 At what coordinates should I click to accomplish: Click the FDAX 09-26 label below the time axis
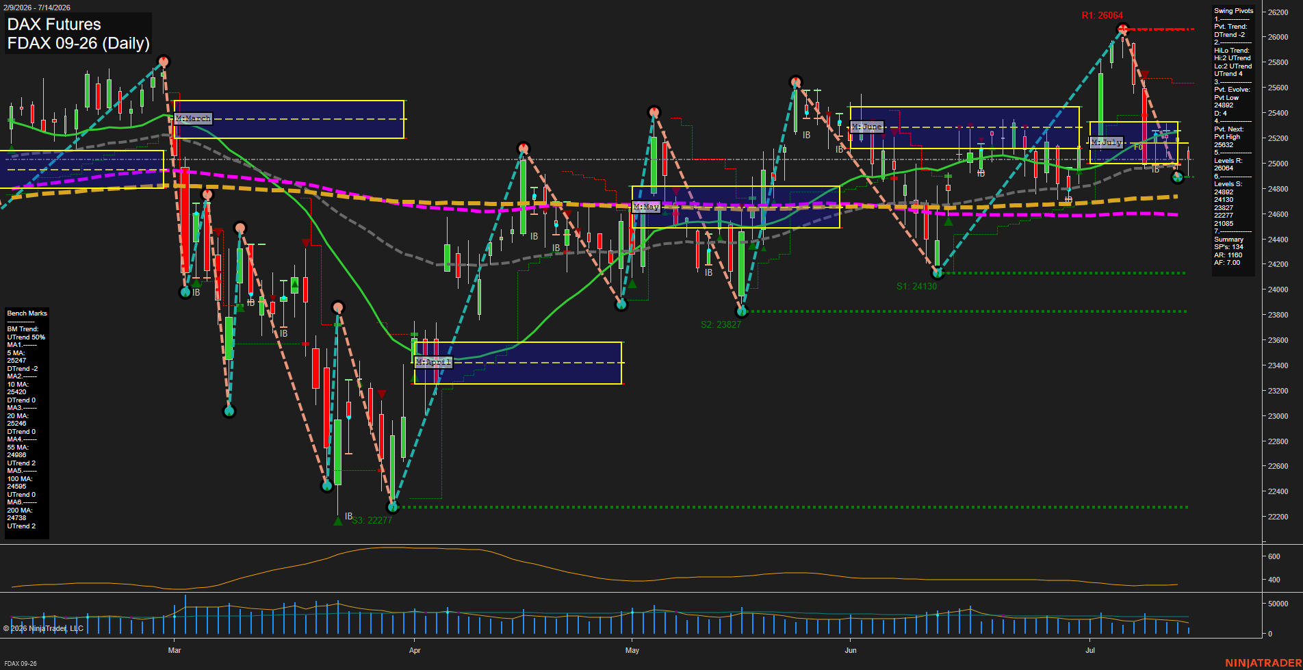[x=21, y=664]
